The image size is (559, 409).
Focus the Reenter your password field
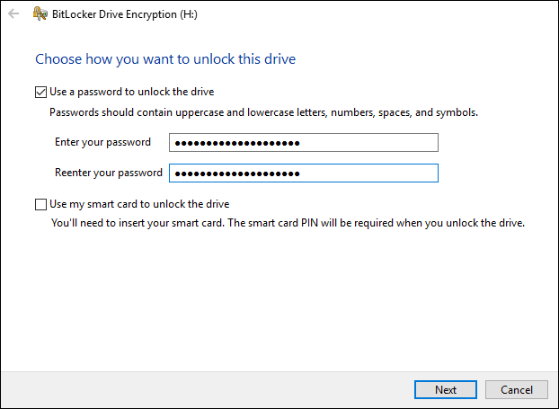click(304, 173)
